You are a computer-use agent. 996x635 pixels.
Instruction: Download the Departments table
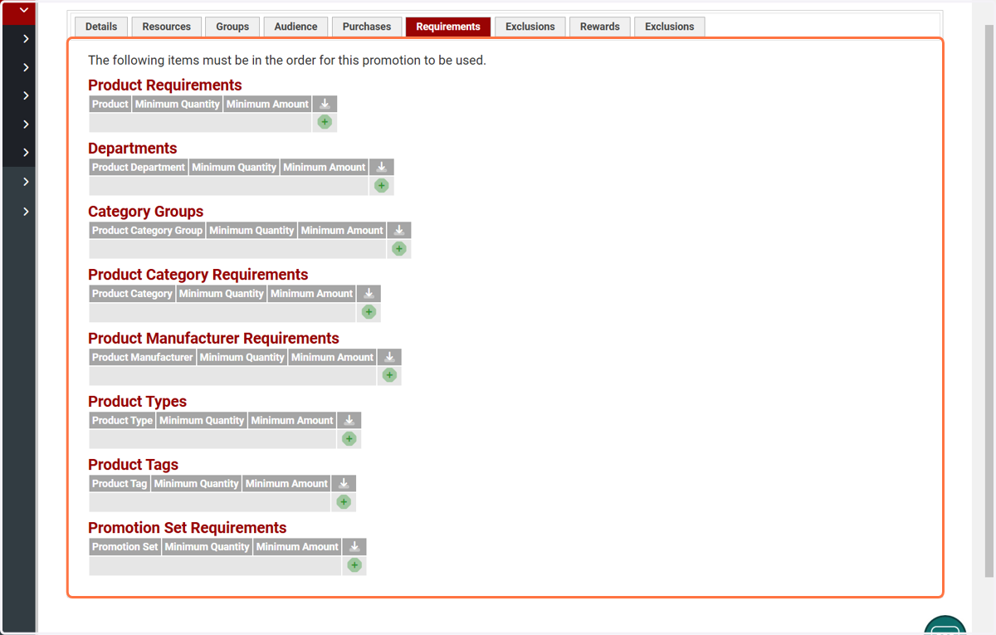point(382,167)
